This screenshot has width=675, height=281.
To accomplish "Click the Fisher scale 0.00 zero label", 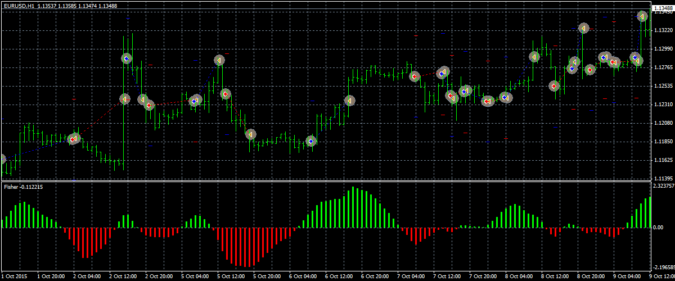I will tap(658, 228).
